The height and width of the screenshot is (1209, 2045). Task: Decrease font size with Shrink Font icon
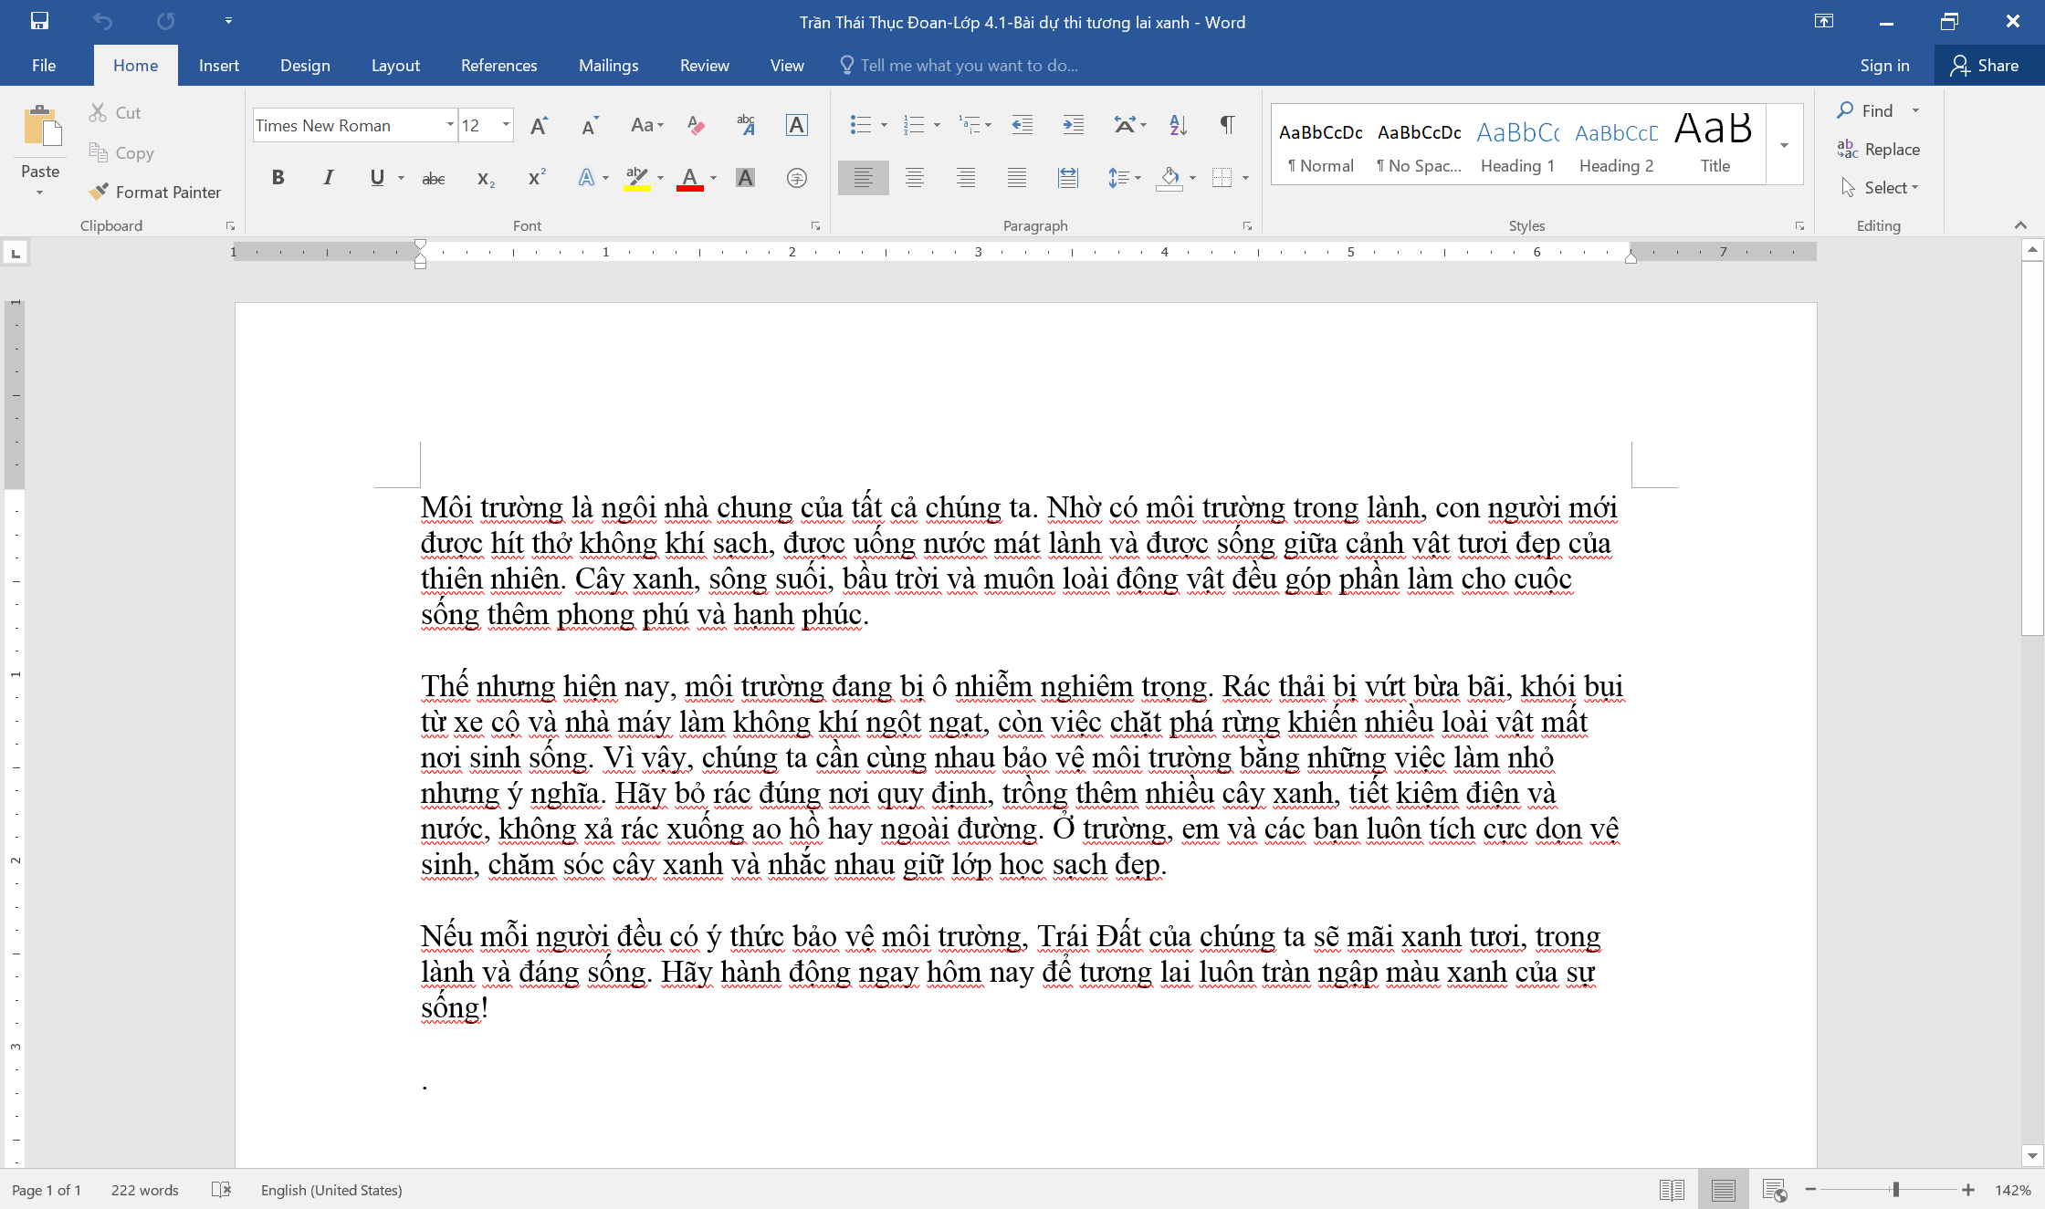(590, 125)
